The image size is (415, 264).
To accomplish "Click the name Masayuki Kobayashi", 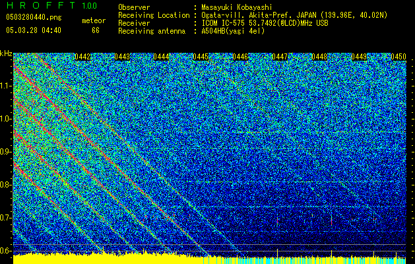I will (x=237, y=7).
